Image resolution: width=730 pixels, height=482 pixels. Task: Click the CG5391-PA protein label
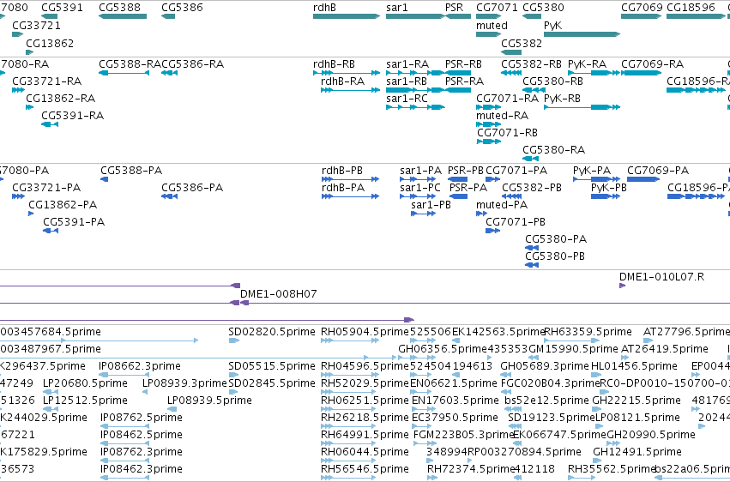[74, 222]
